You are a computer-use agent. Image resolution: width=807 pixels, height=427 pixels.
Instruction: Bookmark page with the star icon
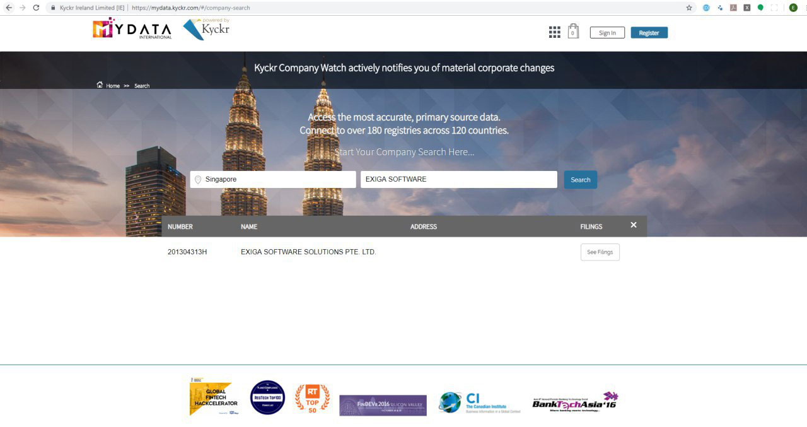click(689, 8)
